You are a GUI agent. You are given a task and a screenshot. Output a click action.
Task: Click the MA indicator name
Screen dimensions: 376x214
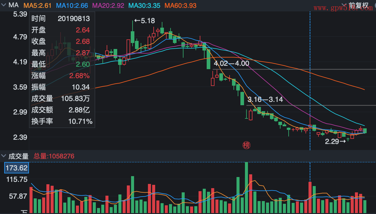point(14,5)
